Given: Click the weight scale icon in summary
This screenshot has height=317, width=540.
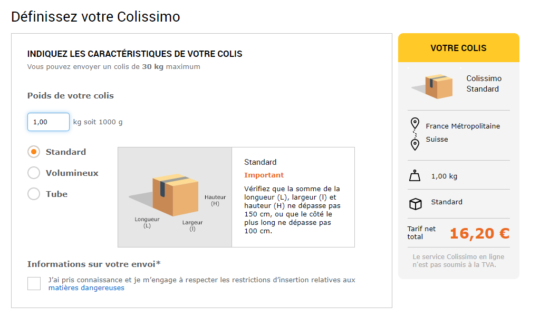Looking at the screenshot, I should point(415,176).
